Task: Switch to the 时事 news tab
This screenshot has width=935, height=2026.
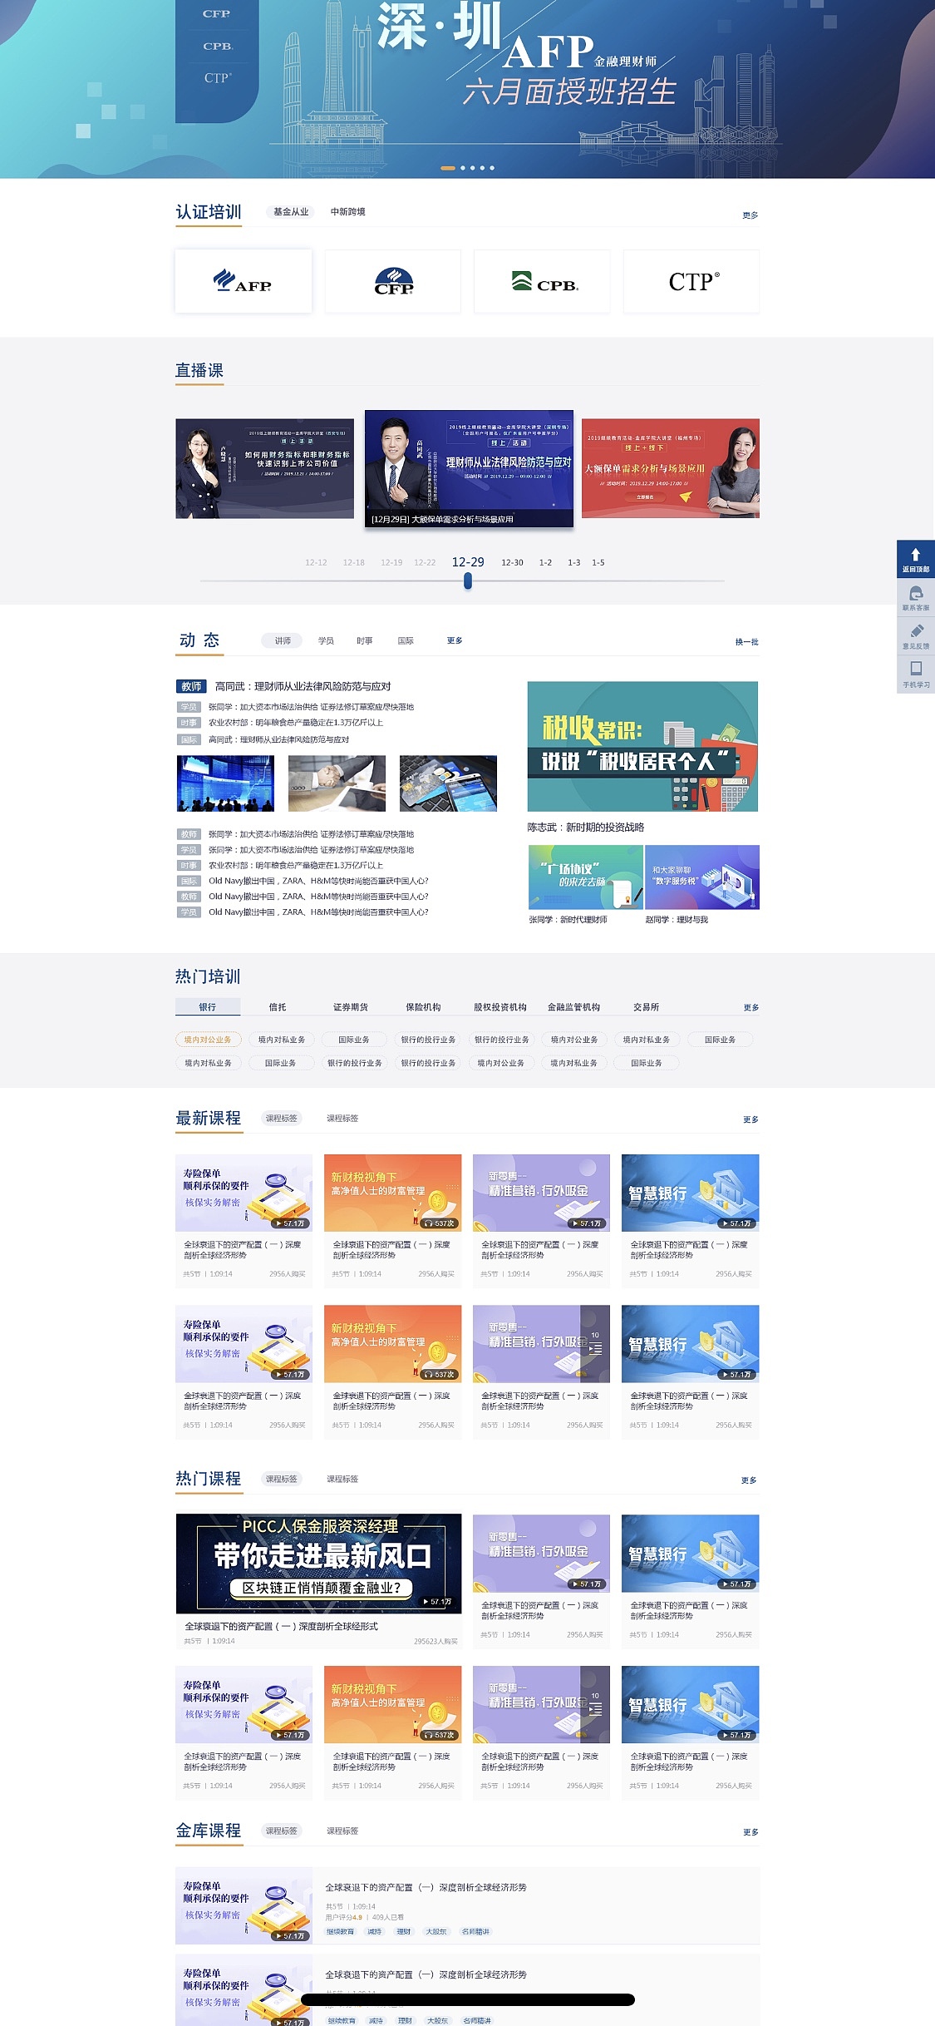Action: (x=364, y=640)
